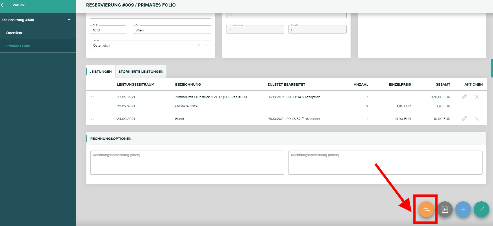Open the PDF invoice preview button
The height and width of the screenshot is (226, 493).
point(445,210)
